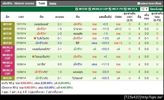
Task: Click the date 07/06/14
Action: click(x=21, y=78)
